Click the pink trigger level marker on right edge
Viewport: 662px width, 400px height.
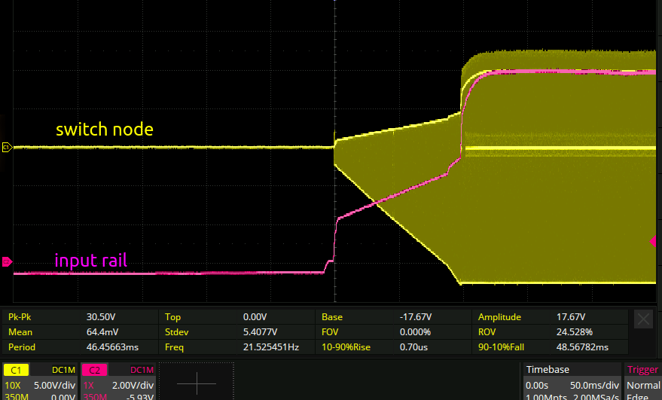pyautogui.click(x=653, y=241)
